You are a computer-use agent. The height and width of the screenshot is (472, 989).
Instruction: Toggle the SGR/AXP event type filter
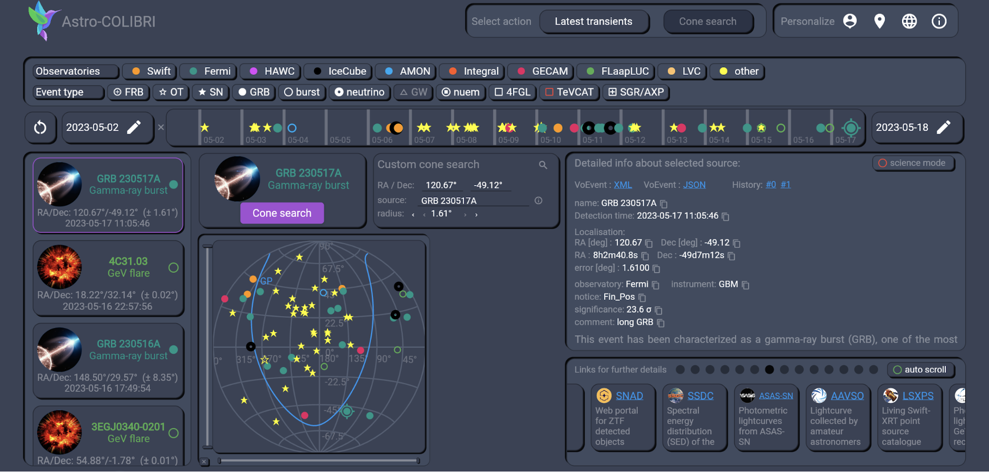(x=636, y=92)
